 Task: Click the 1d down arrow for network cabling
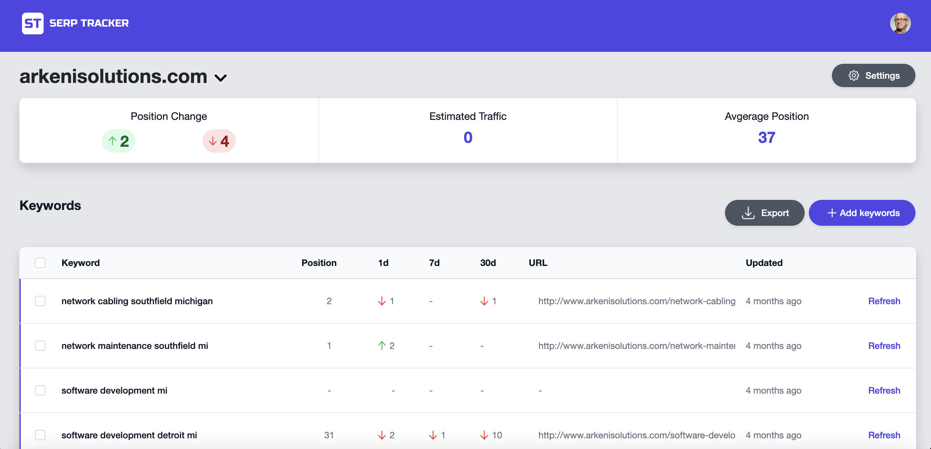tap(382, 301)
